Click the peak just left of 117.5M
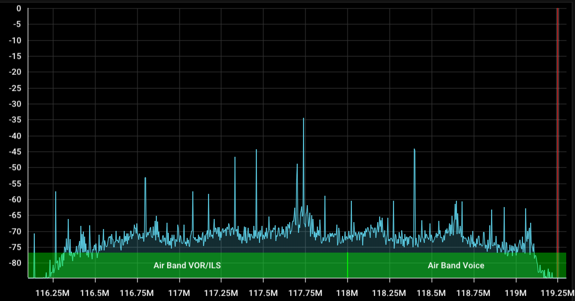 [x=256, y=151]
